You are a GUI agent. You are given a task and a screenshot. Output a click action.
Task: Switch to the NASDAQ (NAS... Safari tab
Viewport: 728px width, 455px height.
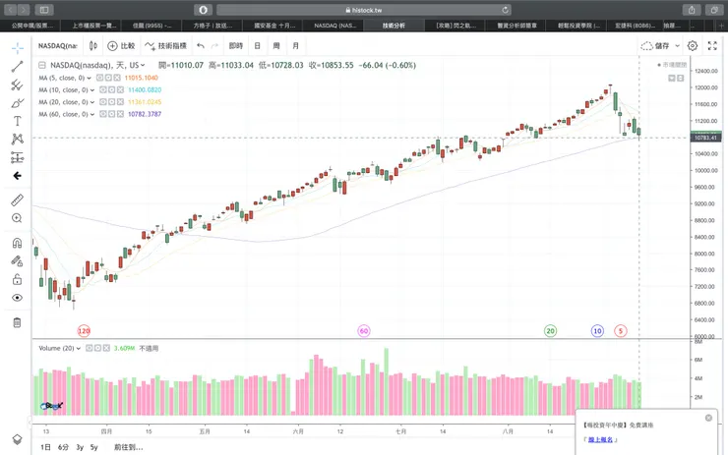pos(334,26)
